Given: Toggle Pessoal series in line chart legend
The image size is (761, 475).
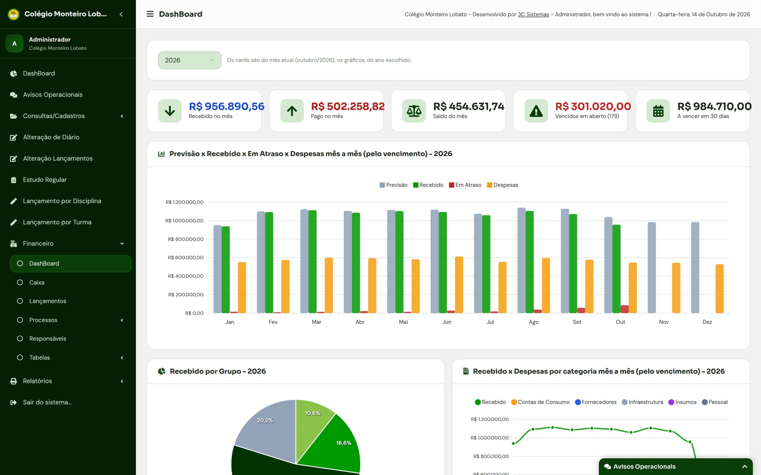Looking at the screenshot, I should click(715, 402).
